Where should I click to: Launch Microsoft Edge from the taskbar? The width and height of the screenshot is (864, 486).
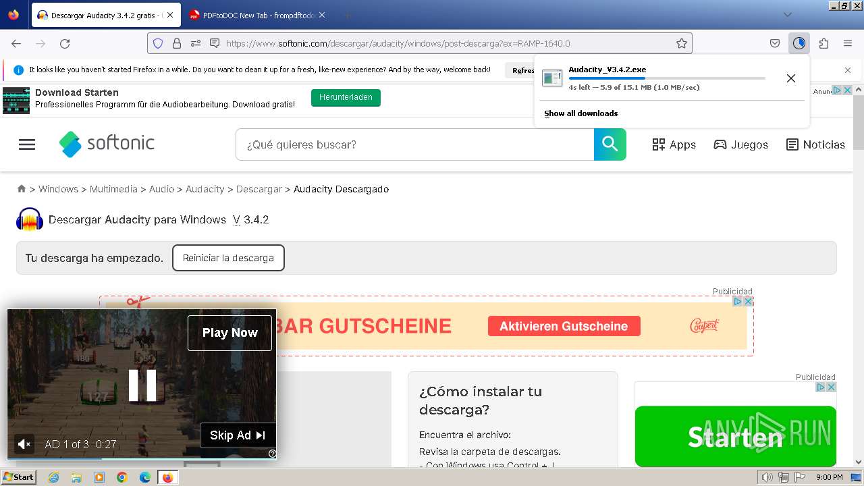(x=144, y=477)
